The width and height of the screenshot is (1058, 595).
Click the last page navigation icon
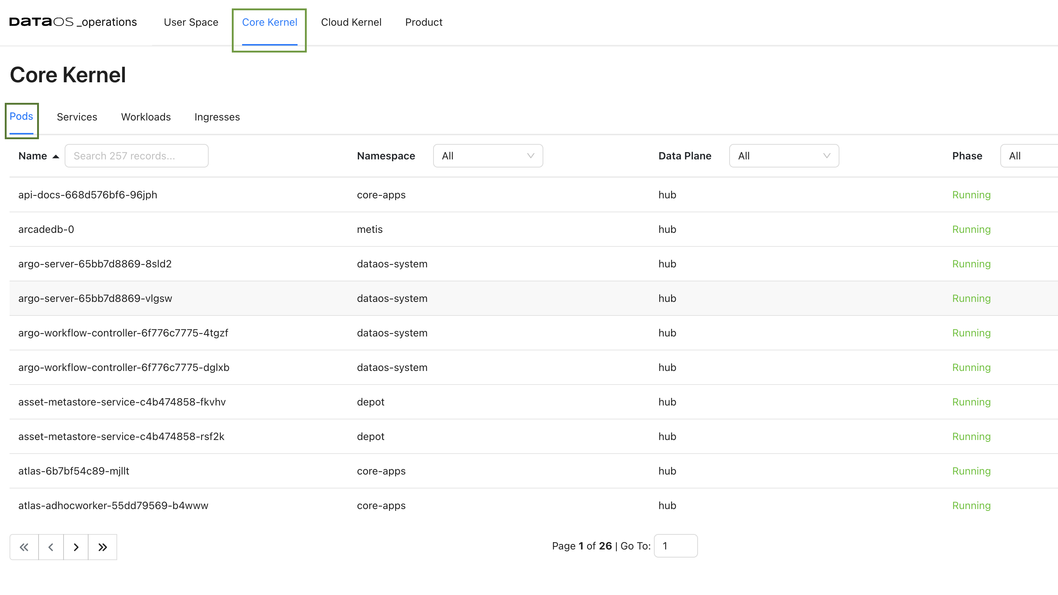pyautogui.click(x=102, y=546)
